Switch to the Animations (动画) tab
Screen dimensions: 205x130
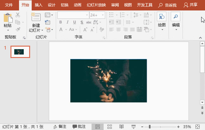pos(77,5)
